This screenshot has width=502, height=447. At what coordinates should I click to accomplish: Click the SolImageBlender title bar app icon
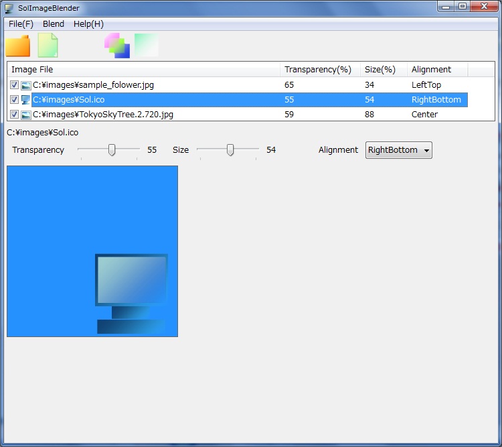click(9, 8)
